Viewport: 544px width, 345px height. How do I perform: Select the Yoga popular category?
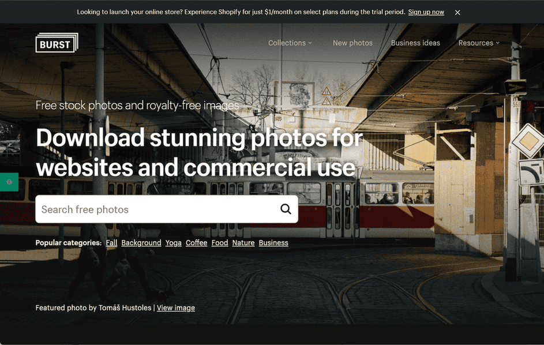coord(173,243)
